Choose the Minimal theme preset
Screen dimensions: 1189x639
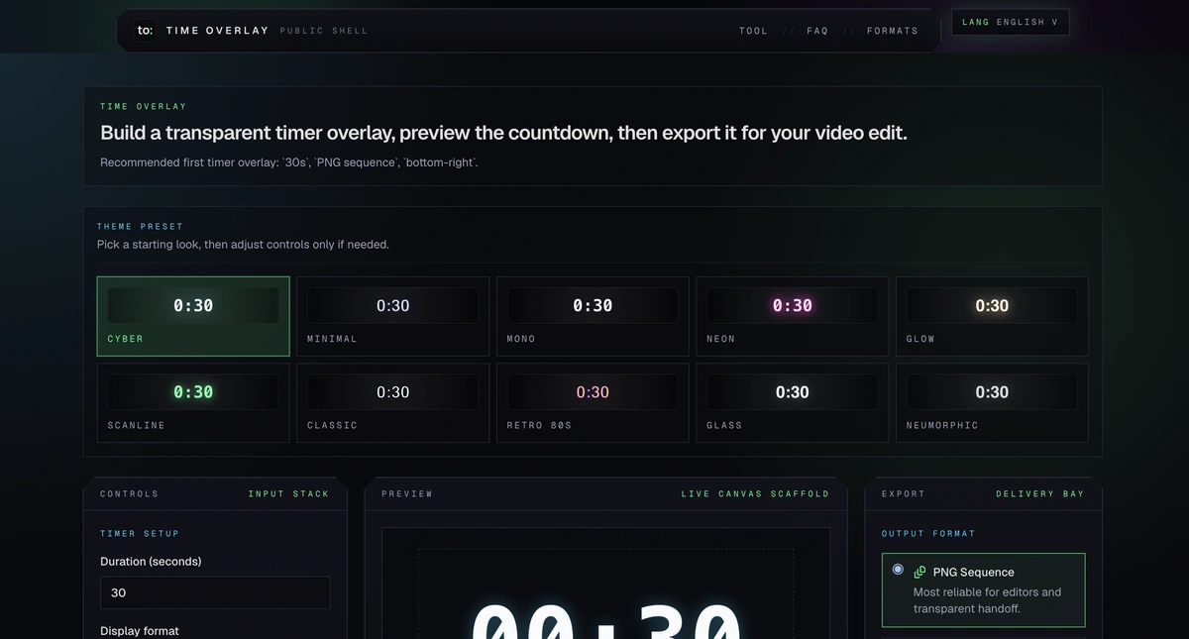[x=392, y=316]
